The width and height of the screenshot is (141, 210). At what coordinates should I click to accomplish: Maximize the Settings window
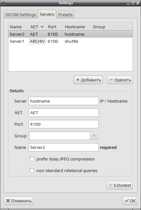click(133, 3)
